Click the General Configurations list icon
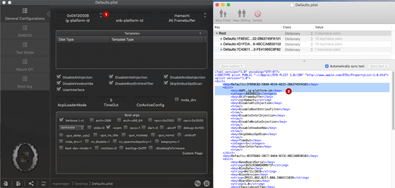Viewport: 395px width, 188px height. (x=24, y=11)
